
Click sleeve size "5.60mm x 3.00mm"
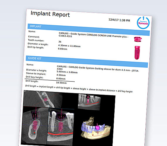67,72
